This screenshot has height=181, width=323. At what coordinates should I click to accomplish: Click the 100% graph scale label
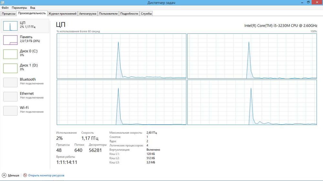pos(314,32)
